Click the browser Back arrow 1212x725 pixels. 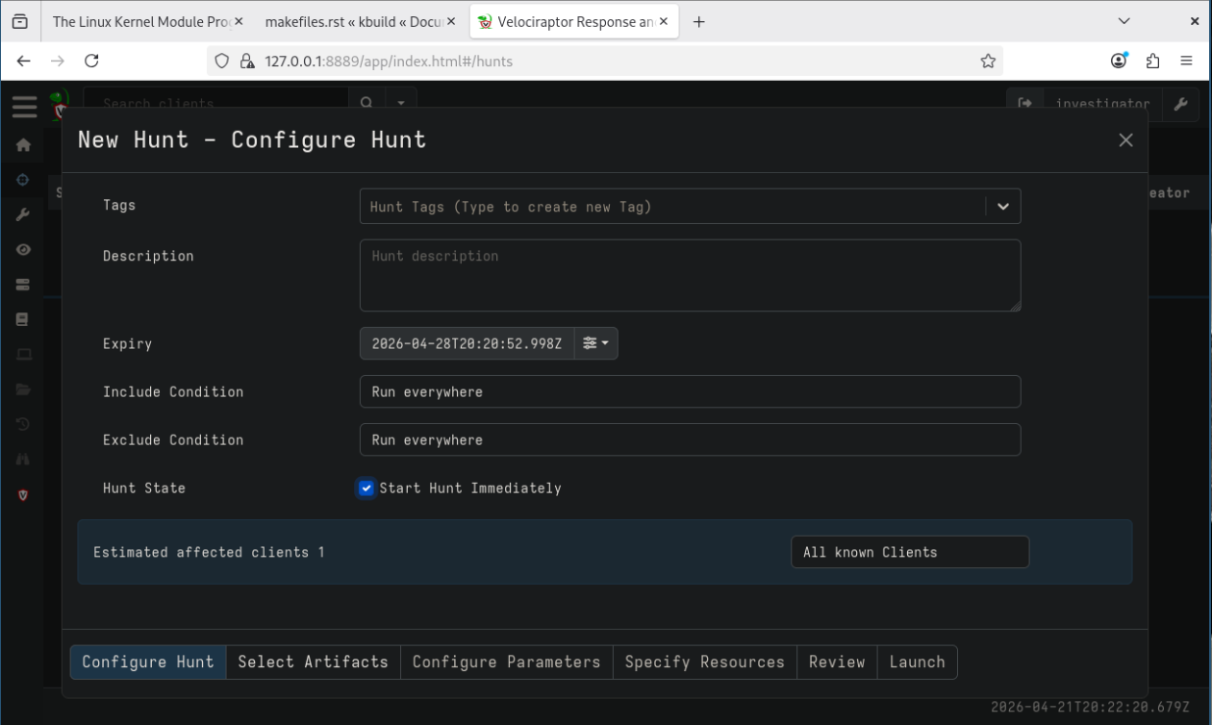tap(23, 61)
